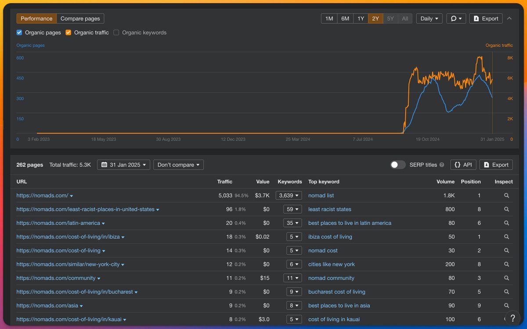
Task: Open the Daily granularity dropdown
Action: pos(430,18)
